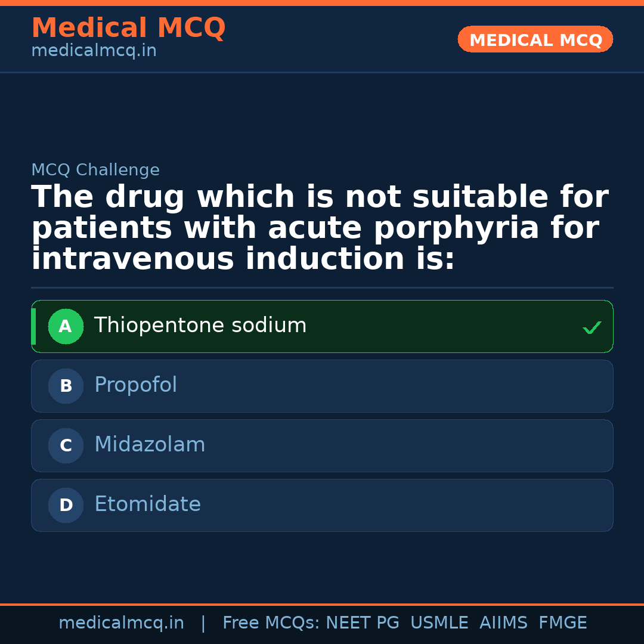Open medicalmcq.in link in the footer

[x=121, y=623]
